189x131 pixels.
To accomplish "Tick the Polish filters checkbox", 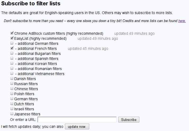I will click(12, 94).
